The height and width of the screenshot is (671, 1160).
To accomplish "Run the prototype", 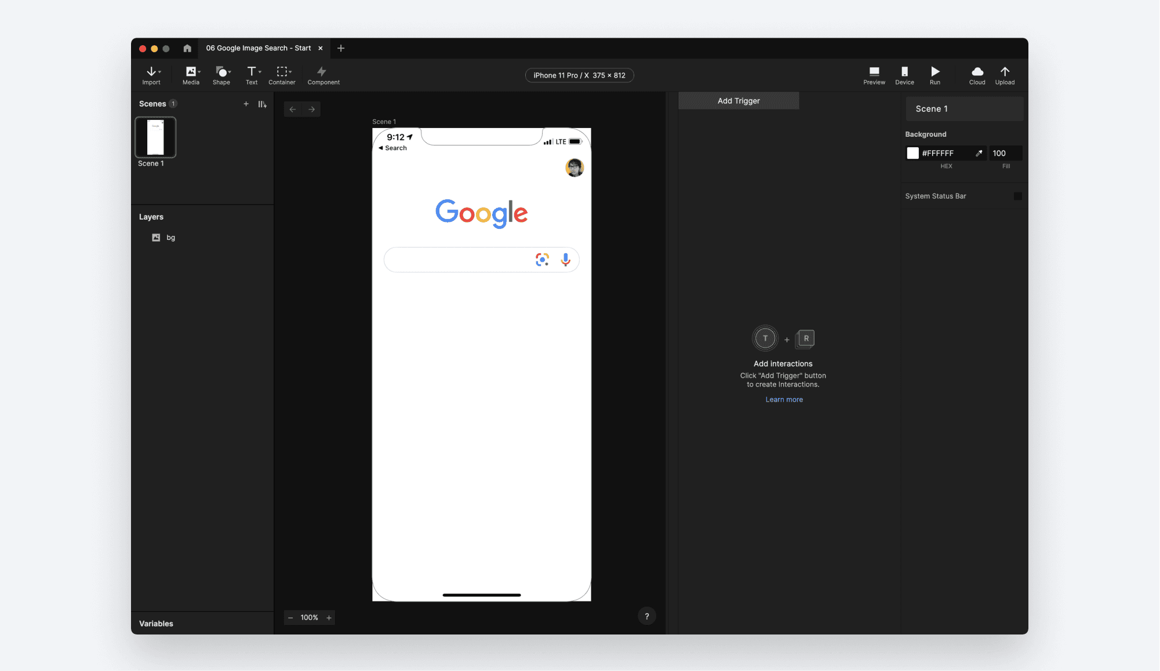I will 935,75.
